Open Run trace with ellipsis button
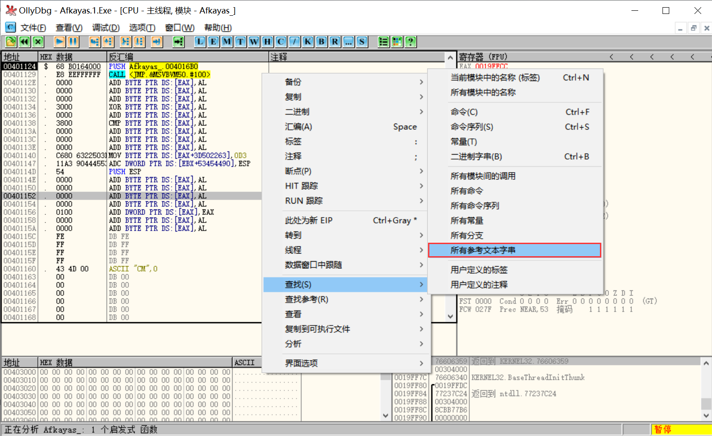712x436 pixels. [x=348, y=42]
